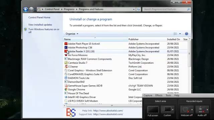This screenshot has height=120, width=214.
Task: Open the Help menu in recorder
Action: click(177, 95)
